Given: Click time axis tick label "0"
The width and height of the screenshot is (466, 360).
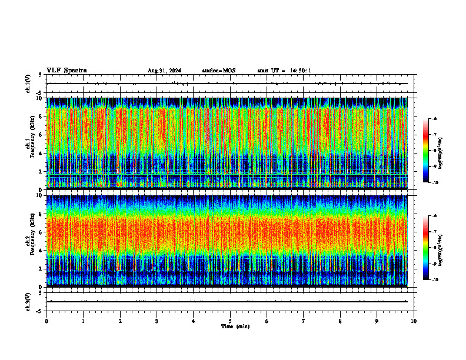Looking at the screenshot, I should (x=46, y=321).
